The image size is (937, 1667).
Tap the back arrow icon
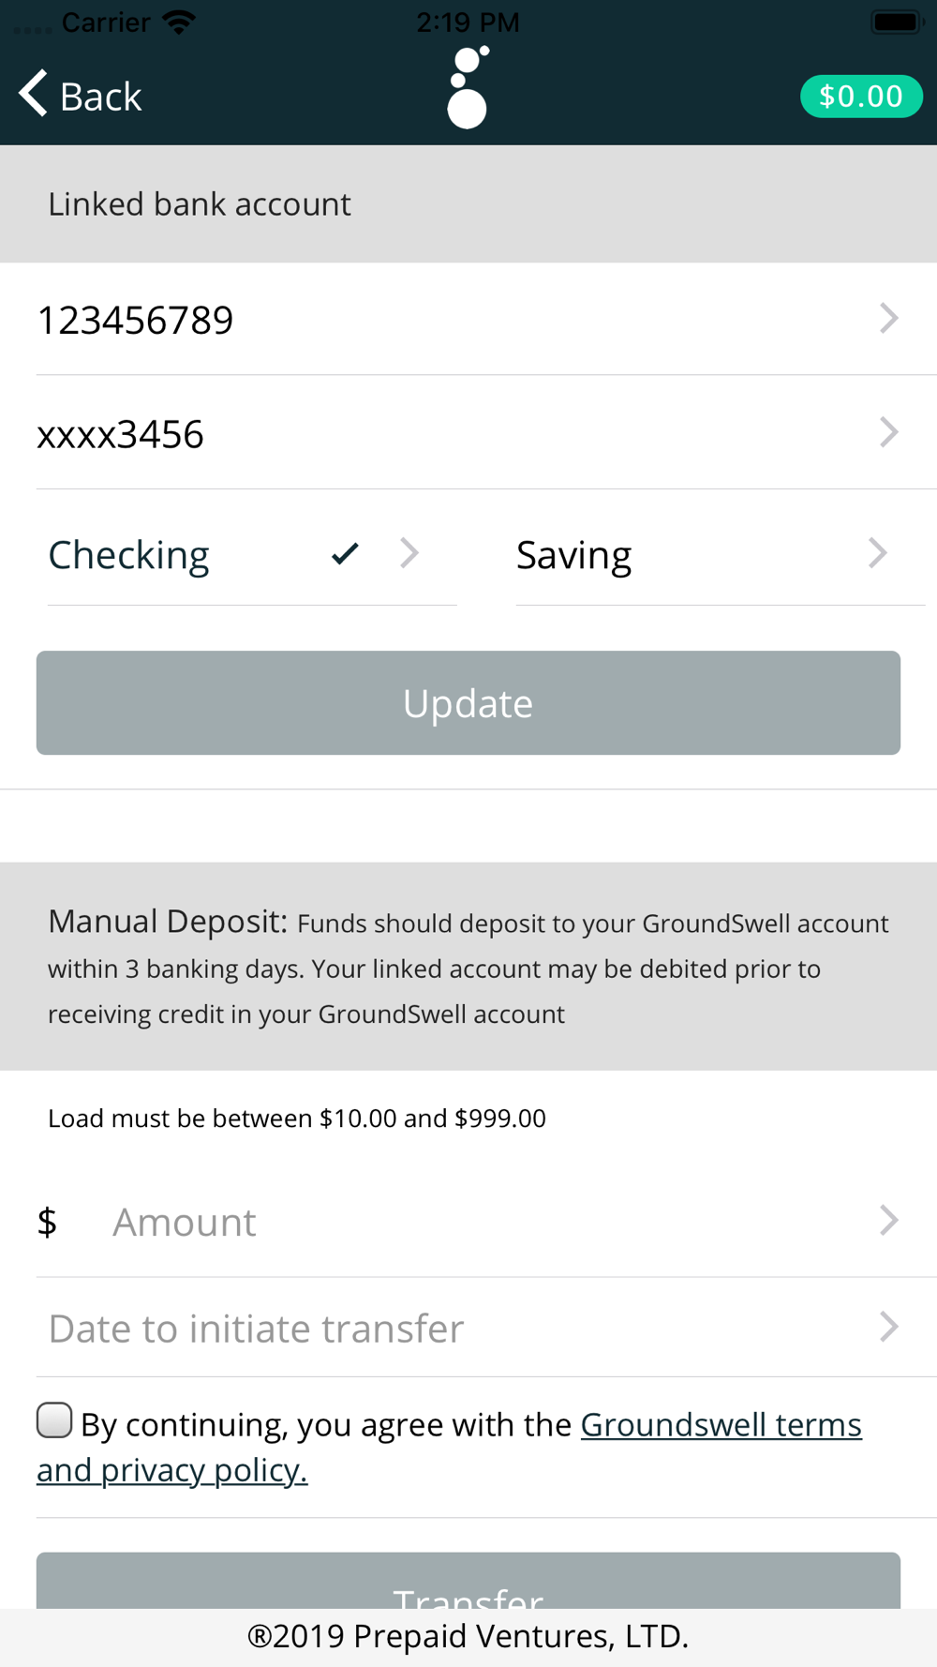(33, 94)
